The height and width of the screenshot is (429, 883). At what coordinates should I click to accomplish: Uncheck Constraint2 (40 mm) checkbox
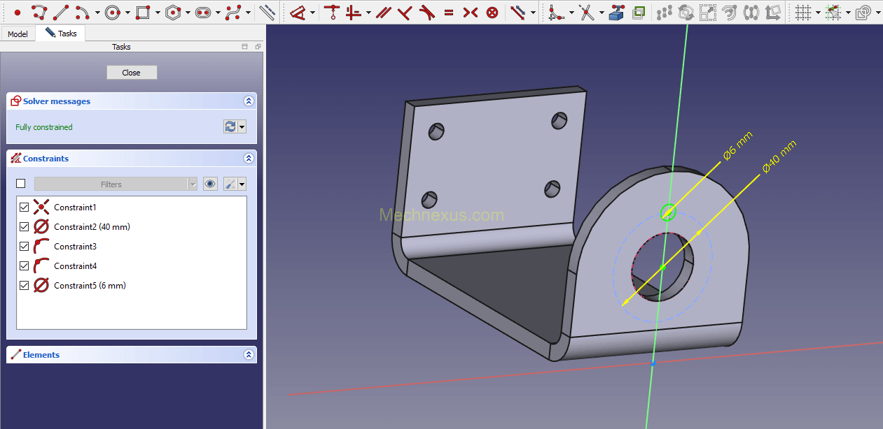pyautogui.click(x=25, y=227)
